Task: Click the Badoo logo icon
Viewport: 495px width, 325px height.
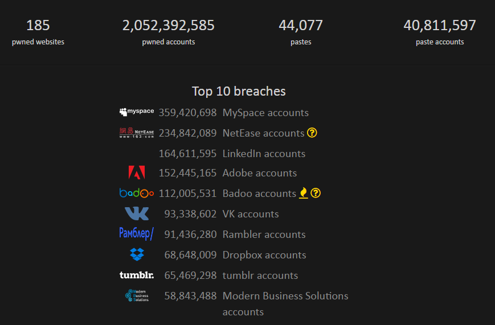Action: click(x=137, y=194)
